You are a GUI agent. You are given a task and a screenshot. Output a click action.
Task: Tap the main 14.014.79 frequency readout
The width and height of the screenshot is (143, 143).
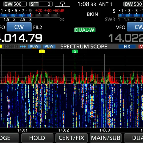click(21, 38)
